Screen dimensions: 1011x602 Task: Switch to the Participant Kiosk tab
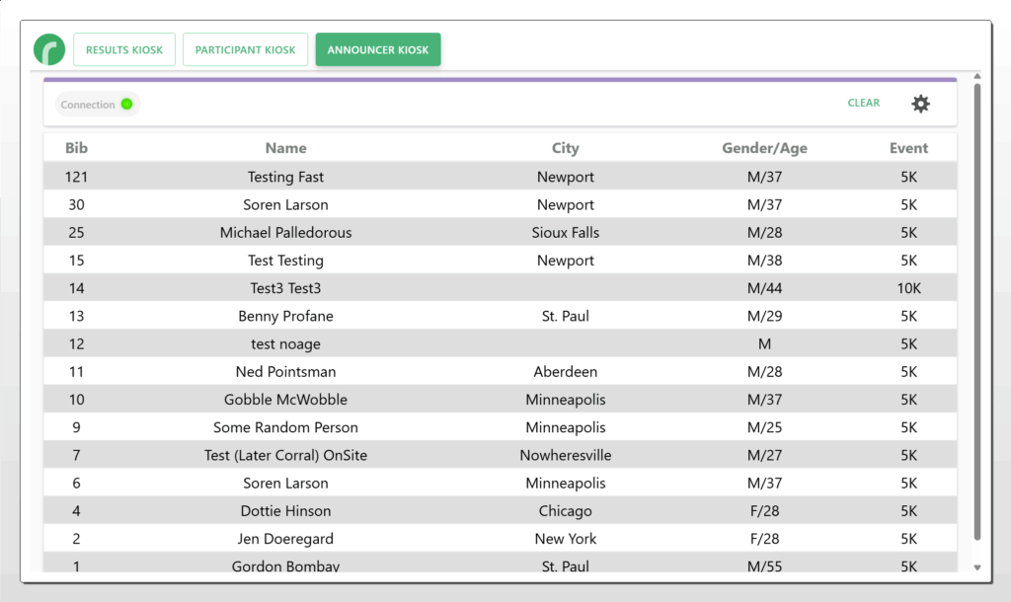[245, 50]
